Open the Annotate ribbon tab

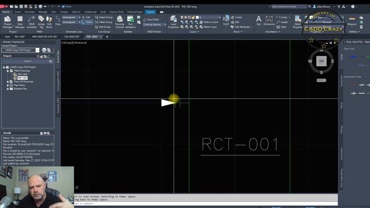click(x=29, y=12)
